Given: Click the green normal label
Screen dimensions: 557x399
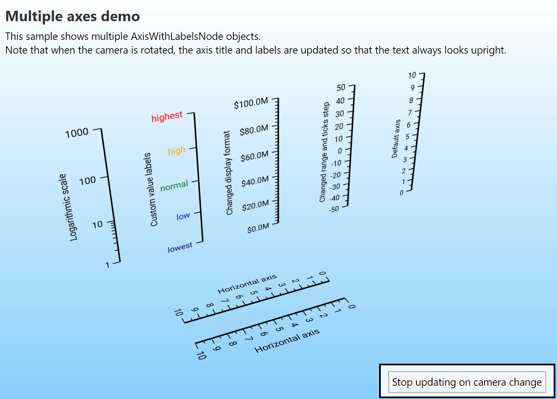Looking at the screenshot, I should pos(174,185).
